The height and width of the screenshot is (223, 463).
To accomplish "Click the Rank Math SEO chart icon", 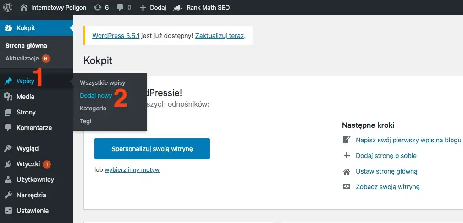I will (177, 8).
